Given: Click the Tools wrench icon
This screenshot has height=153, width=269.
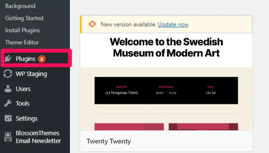Looking at the screenshot, I should click(x=8, y=104).
